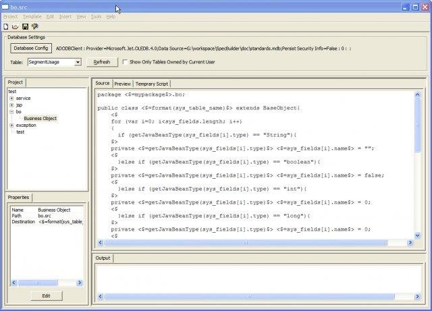432x311 pixels.
Task: Click the source editor vertical scrollbar thumb
Action: [417, 125]
